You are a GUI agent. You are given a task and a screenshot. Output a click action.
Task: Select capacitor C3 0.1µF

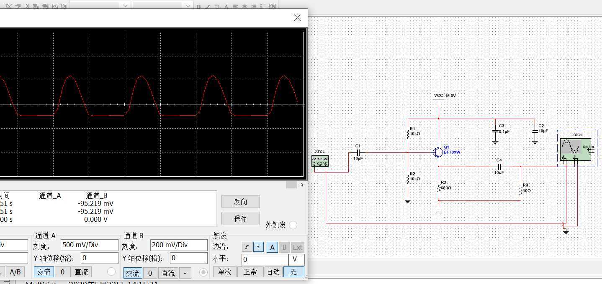pyautogui.click(x=495, y=131)
